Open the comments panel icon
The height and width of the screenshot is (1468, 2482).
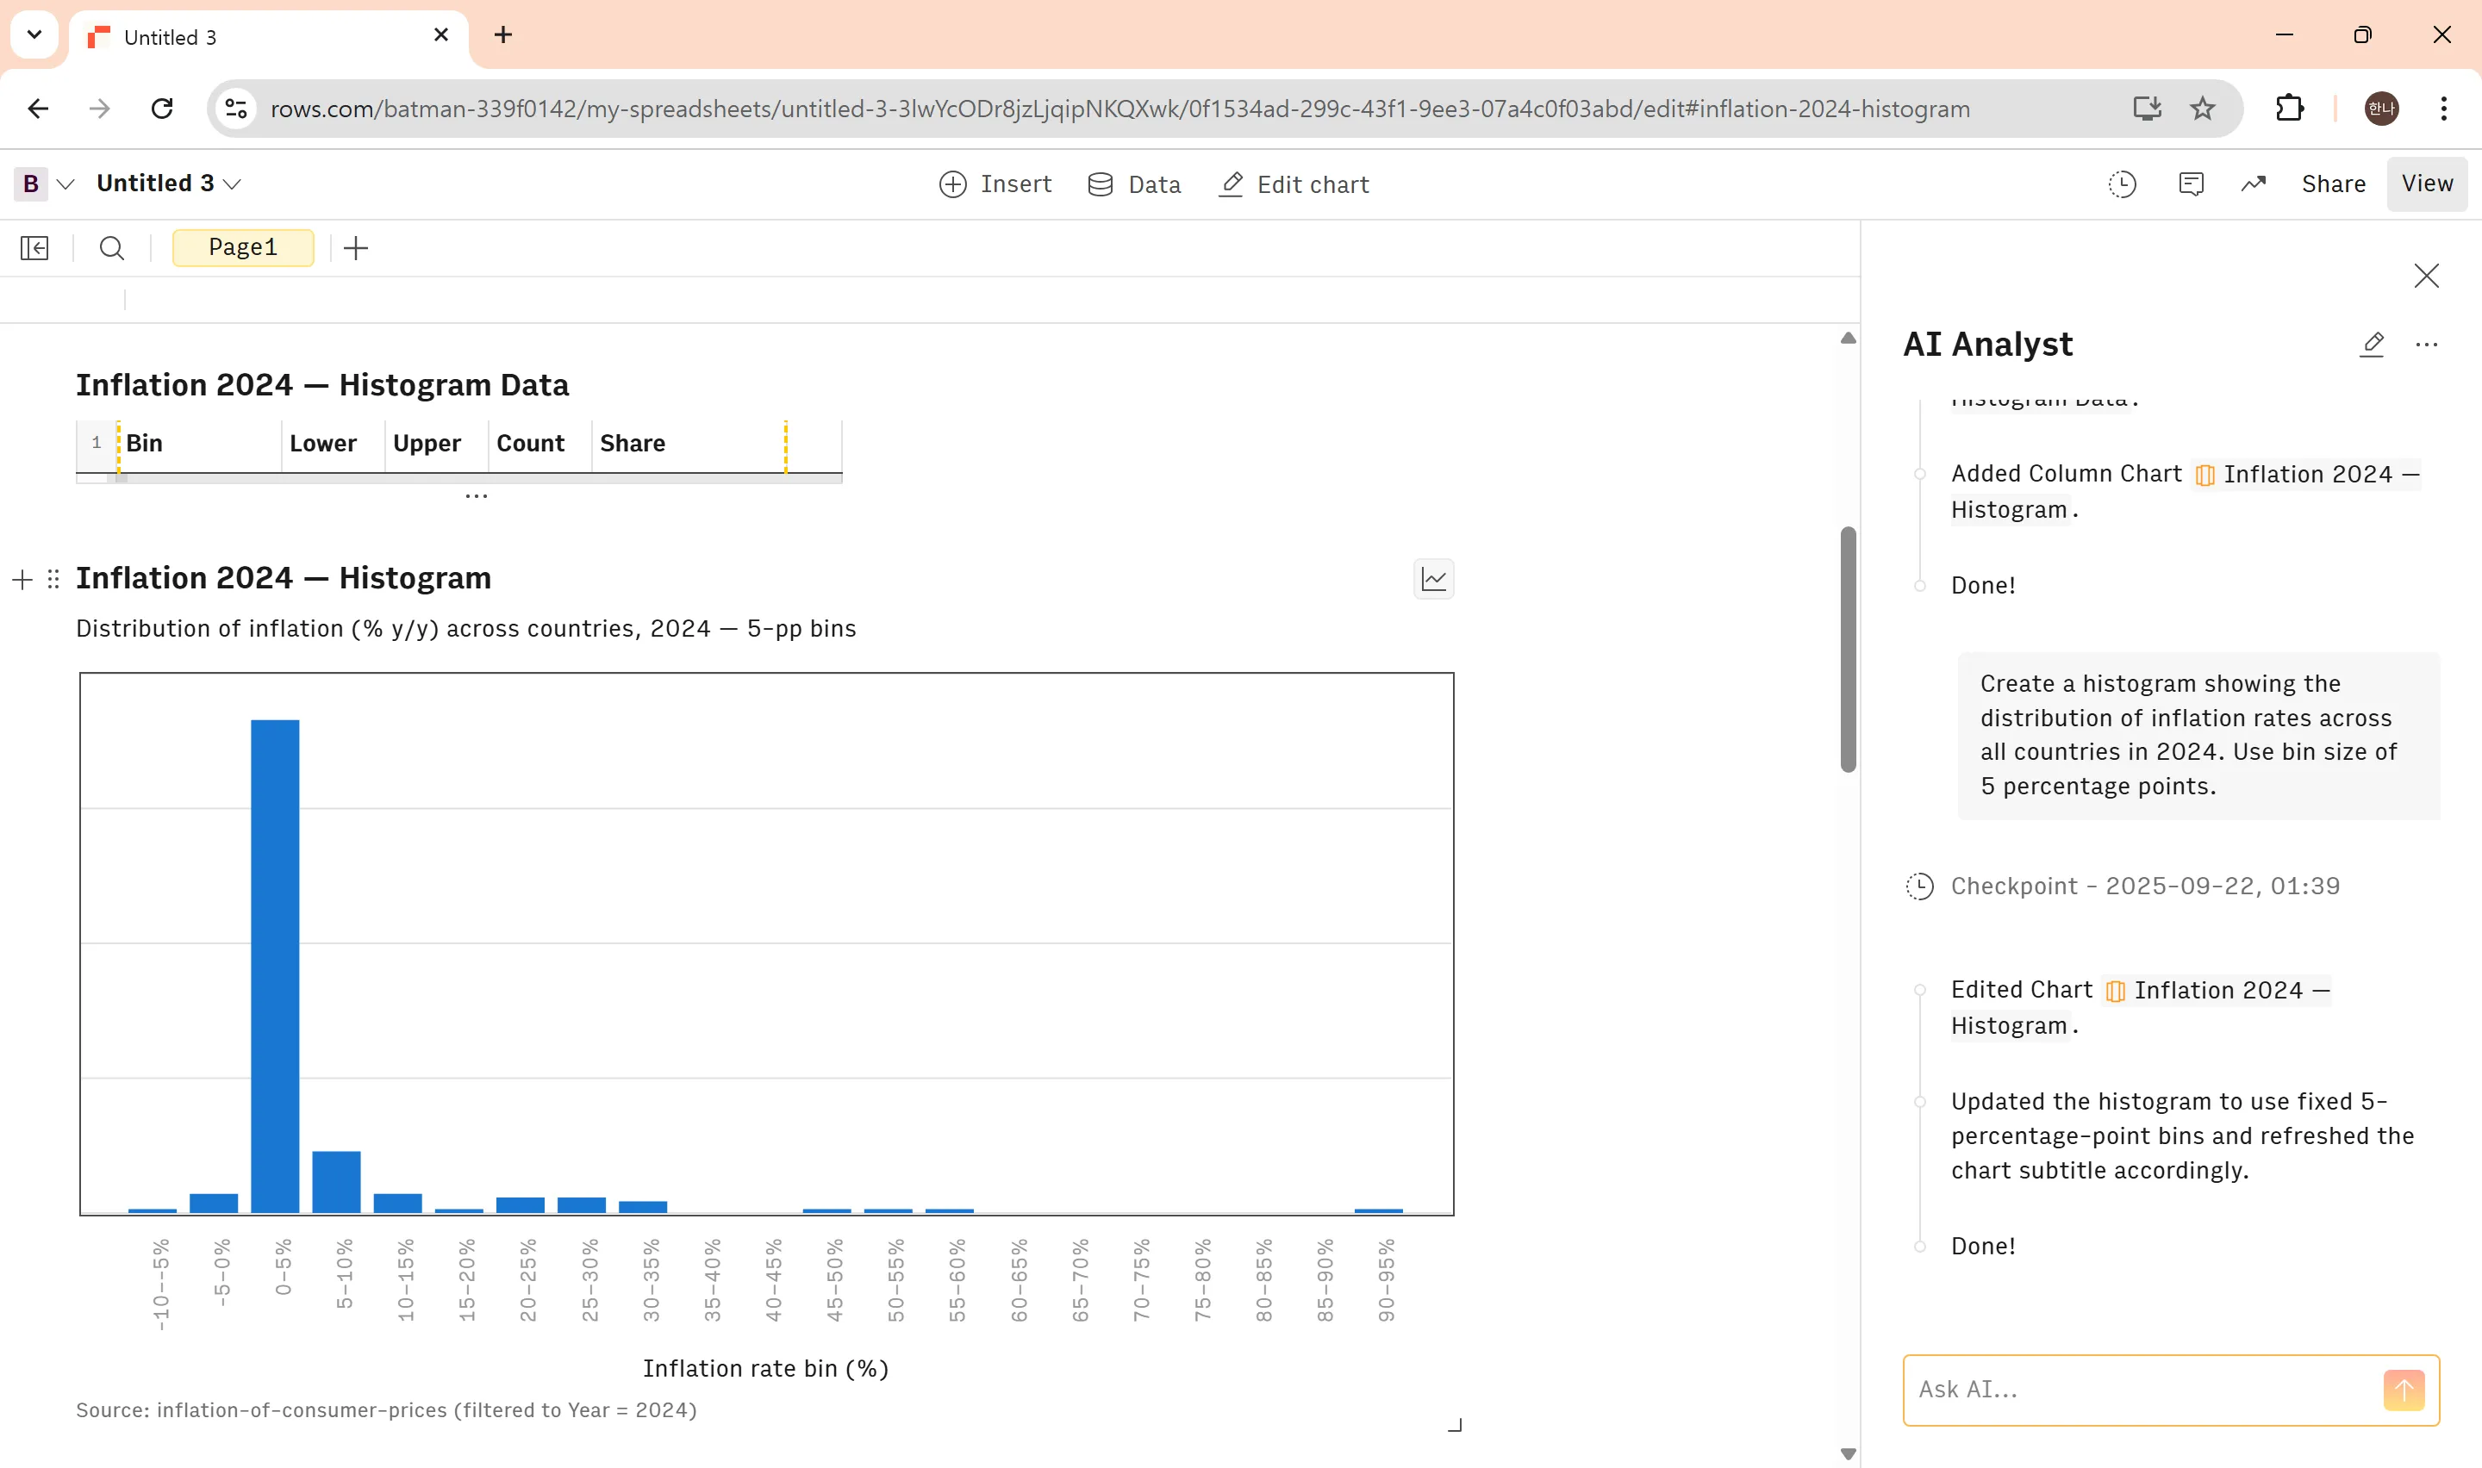tap(2190, 184)
